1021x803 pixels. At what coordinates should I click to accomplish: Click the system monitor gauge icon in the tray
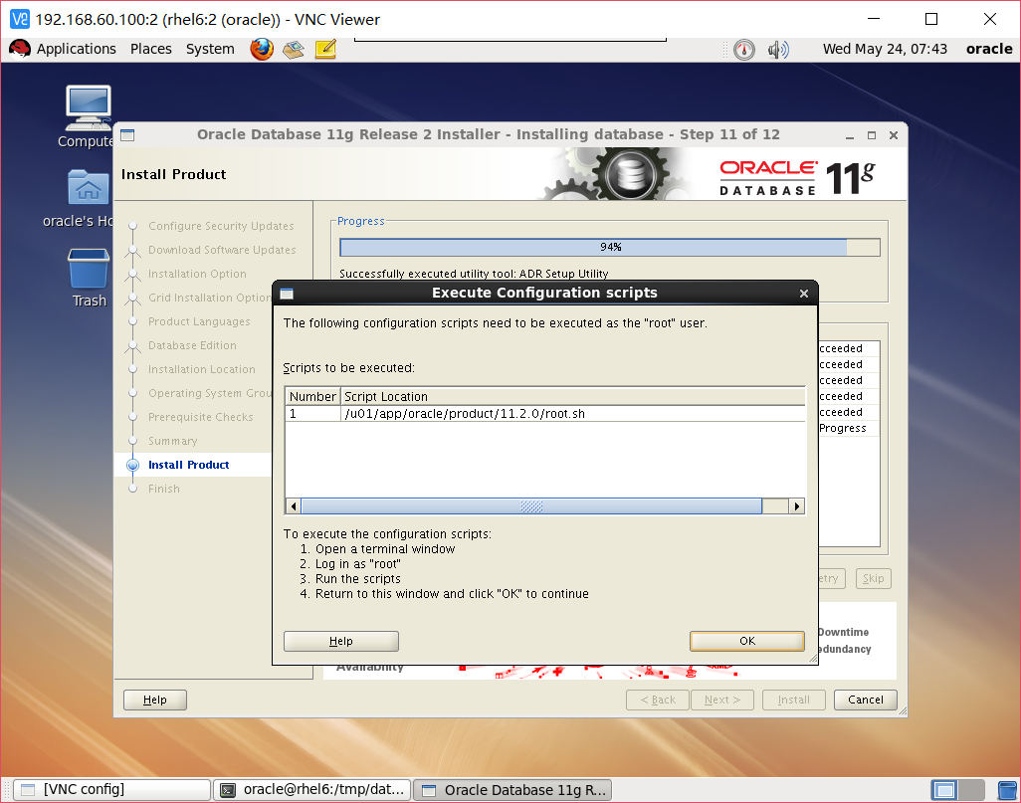(x=743, y=48)
